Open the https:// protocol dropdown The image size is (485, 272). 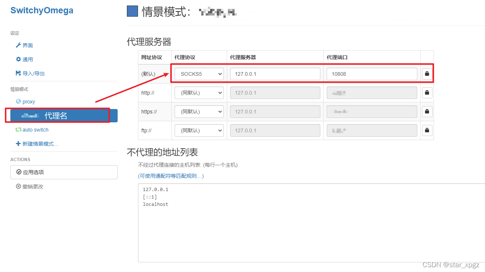[199, 112]
